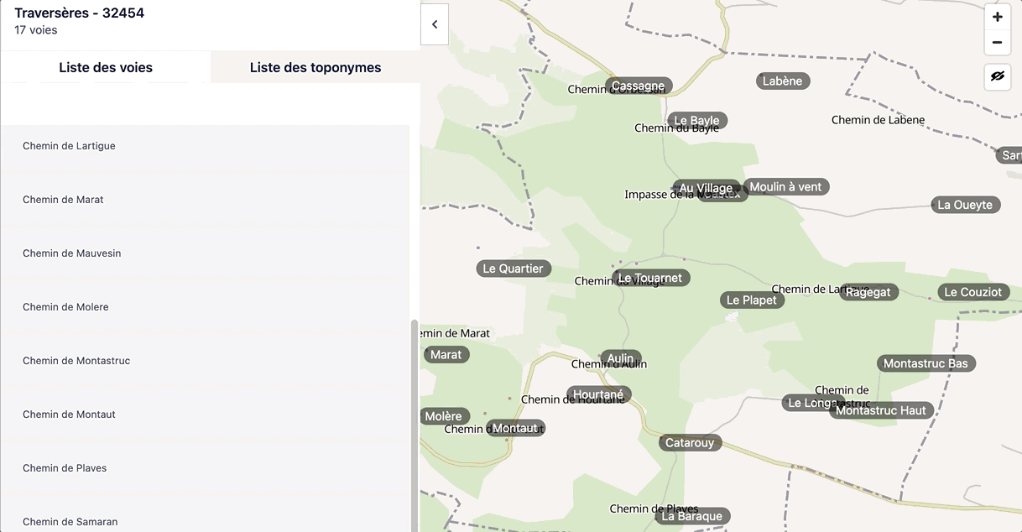Toggle toponym label visibility on the map
This screenshot has width=1022, height=532.
997,76
